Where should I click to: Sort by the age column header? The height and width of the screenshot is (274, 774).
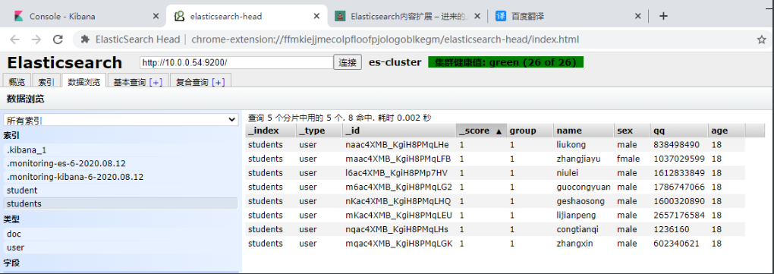(x=727, y=131)
